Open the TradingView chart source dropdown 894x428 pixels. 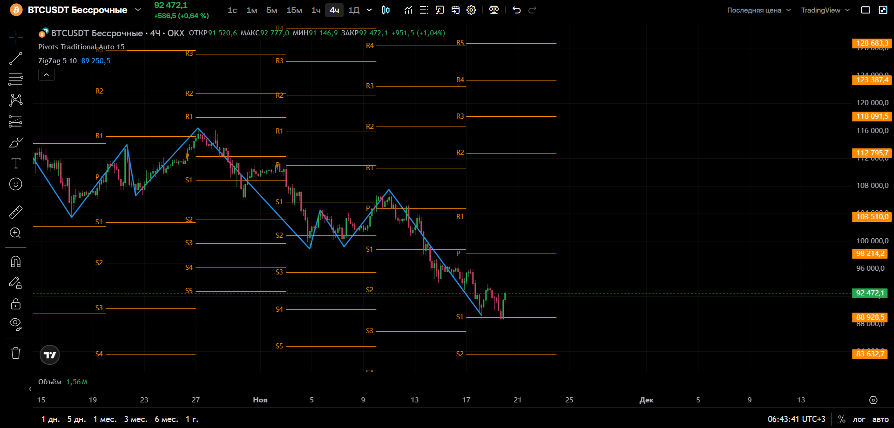[826, 10]
